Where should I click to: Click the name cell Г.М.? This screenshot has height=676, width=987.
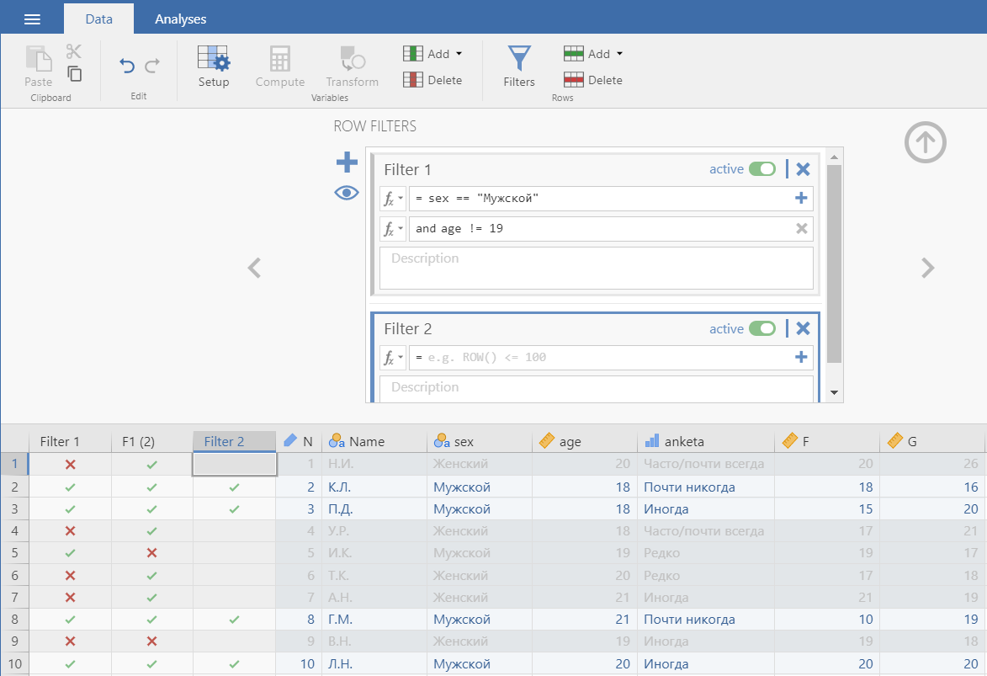[374, 620]
